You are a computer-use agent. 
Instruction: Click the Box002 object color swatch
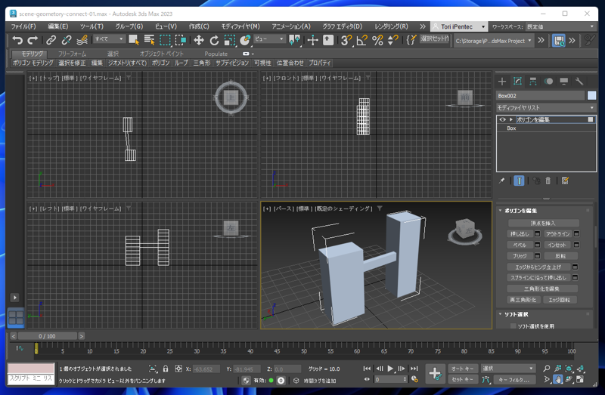point(591,96)
